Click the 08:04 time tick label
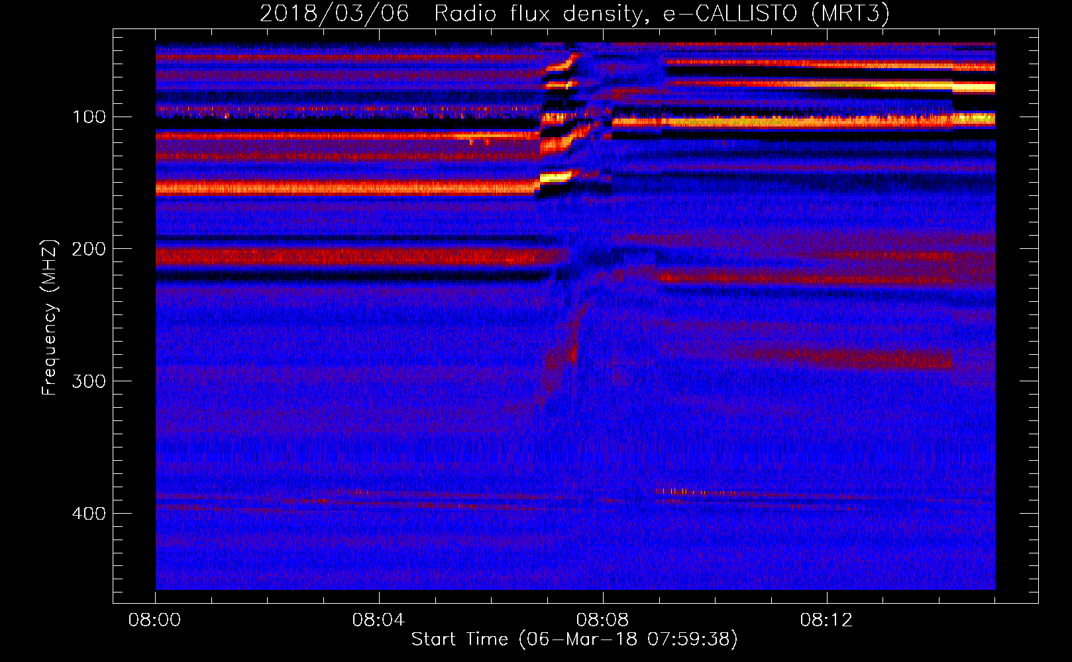Image resolution: width=1072 pixels, height=662 pixels. click(x=378, y=620)
